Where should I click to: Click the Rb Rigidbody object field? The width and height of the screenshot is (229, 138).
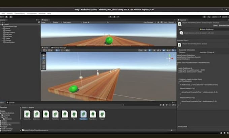tap(214, 29)
